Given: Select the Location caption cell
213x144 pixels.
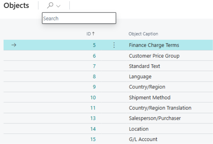Looking at the screenshot, I should tap(138, 129).
